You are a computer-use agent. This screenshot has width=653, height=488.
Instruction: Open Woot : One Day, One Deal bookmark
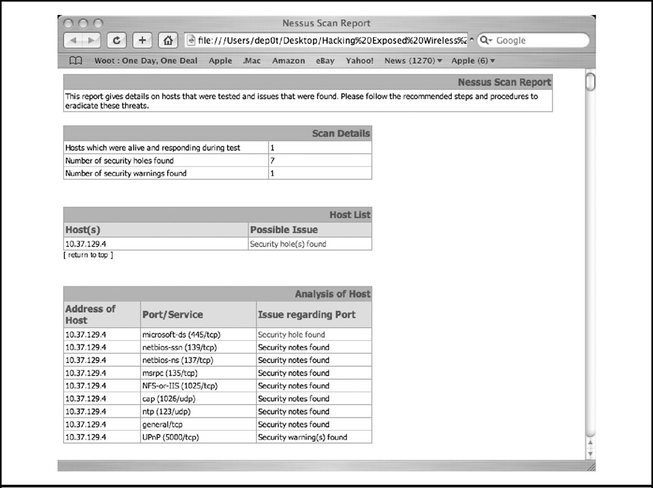tap(146, 61)
